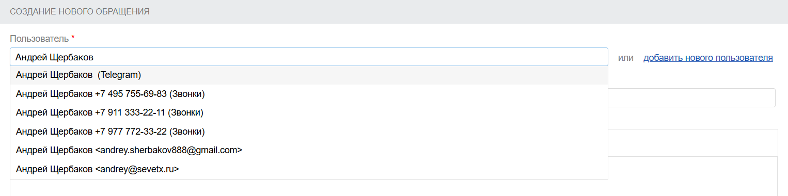The width and height of the screenshot is (788, 196).
Task: Click the Пользователь field label
Action: pyautogui.click(x=39, y=39)
